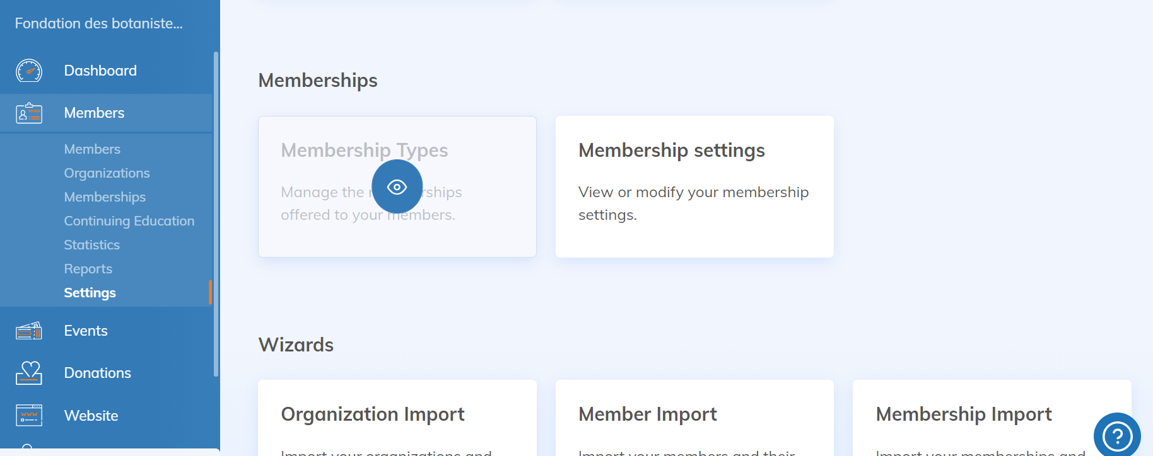Click the sidebar vertical scrollbar
Viewport: 1153px width, 456px height.
tap(216, 214)
